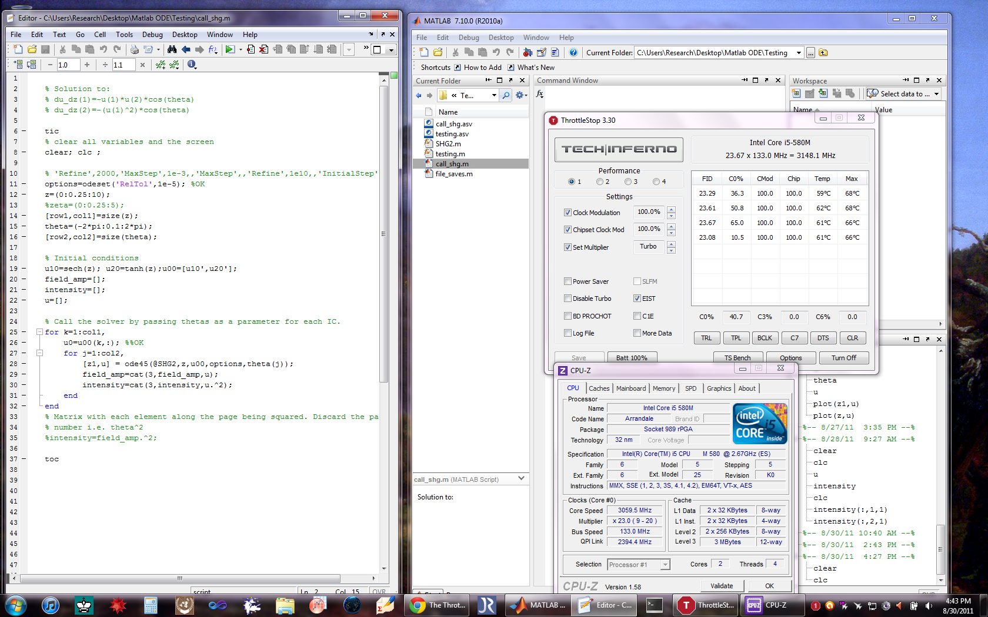Click Go up one folder icon

coord(823,52)
